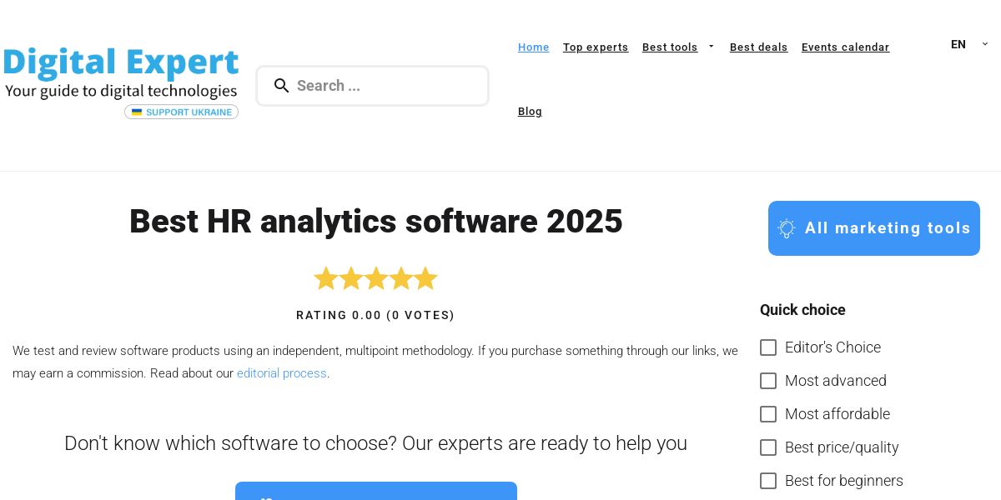Click the magnifier icon in search box

pyautogui.click(x=282, y=86)
